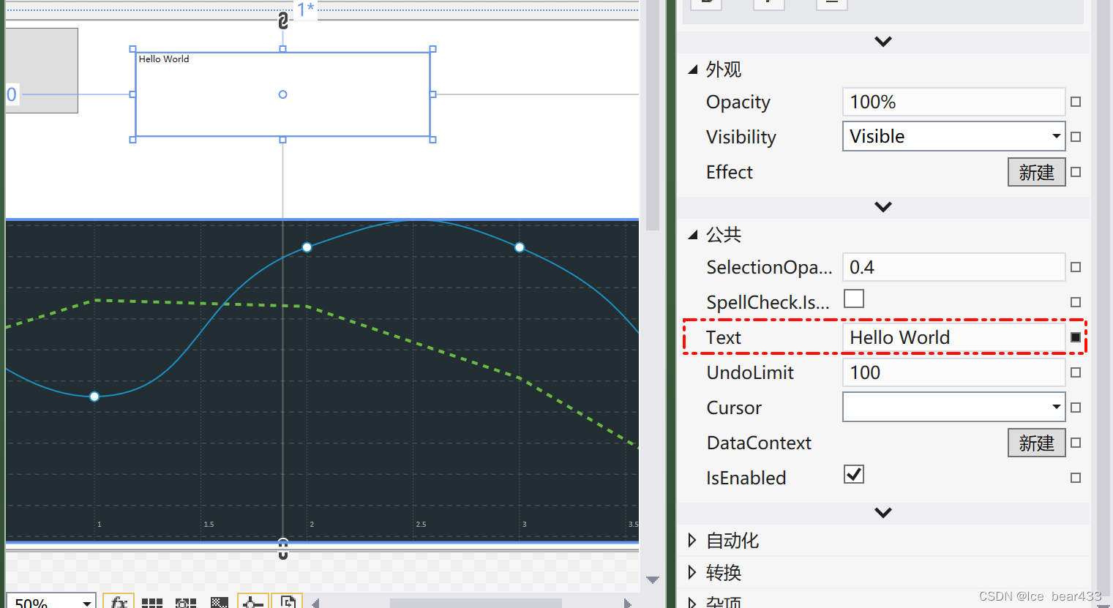The height and width of the screenshot is (608, 1113).
Task: Click 新建 button for Effect
Action: pos(1037,173)
